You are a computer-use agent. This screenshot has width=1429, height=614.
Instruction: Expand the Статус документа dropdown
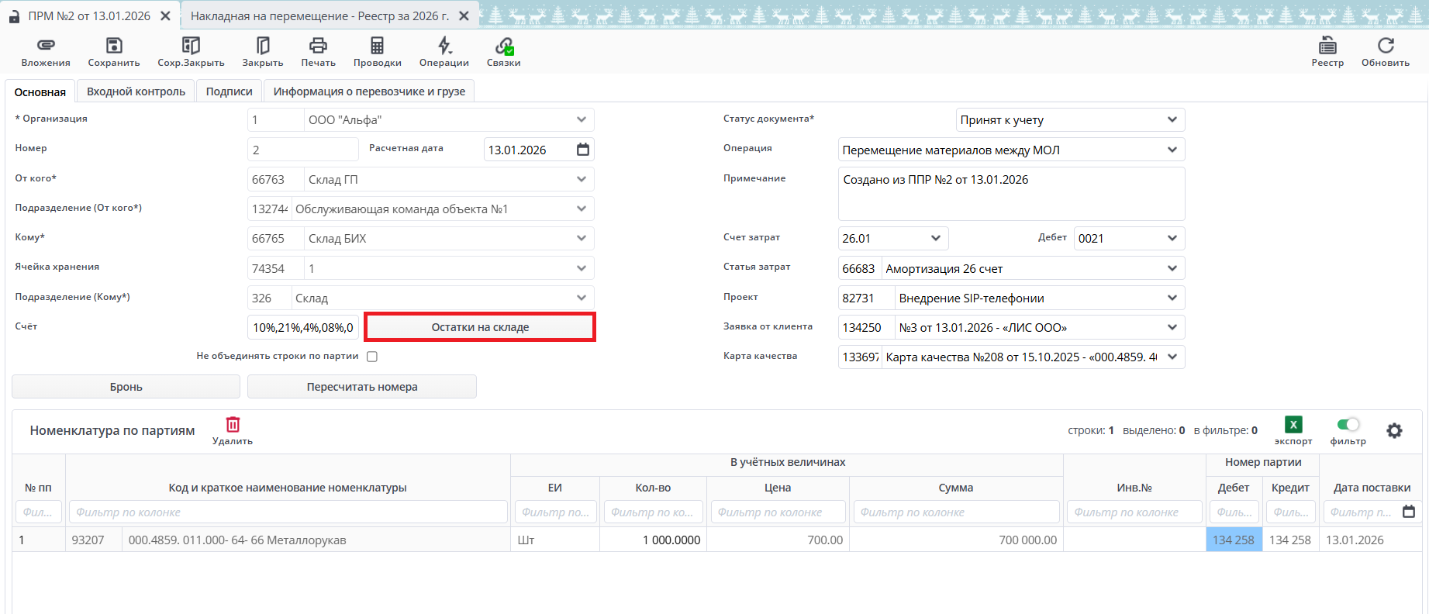1172,120
